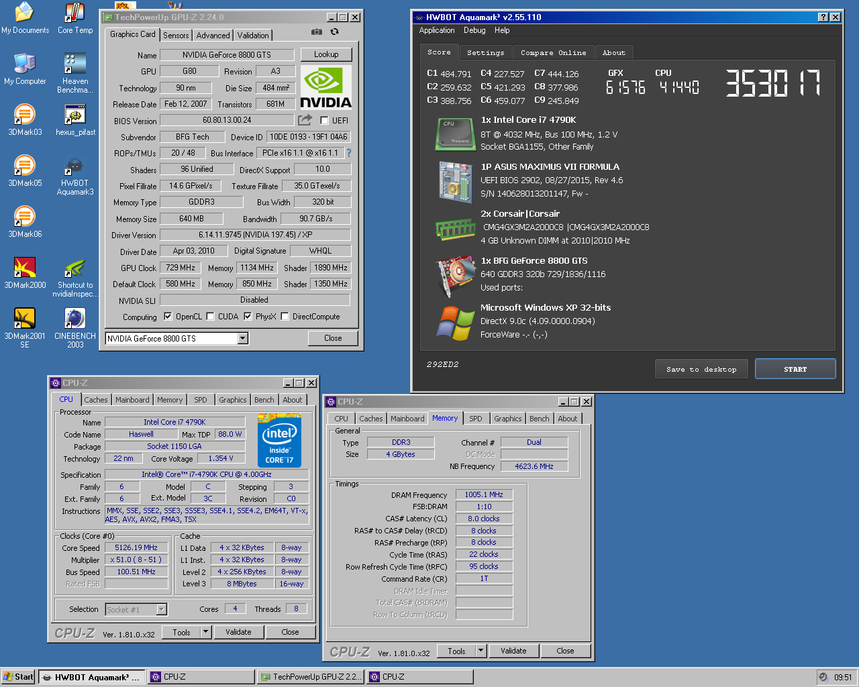This screenshot has width=859, height=687.
Task: Open My Computer desktop icon
Action: coord(25,69)
